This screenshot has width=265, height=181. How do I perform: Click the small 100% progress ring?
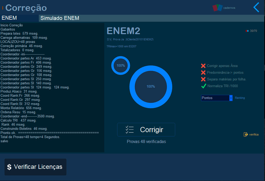tap(121, 65)
